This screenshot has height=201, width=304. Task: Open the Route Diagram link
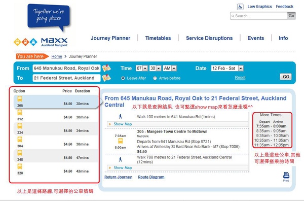click(151, 177)
